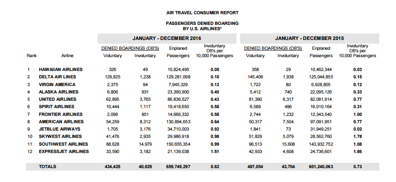Click Delta's 2015 voluntary value 145,406
Screen dimensions: 396x182
[x=255, y=77]
